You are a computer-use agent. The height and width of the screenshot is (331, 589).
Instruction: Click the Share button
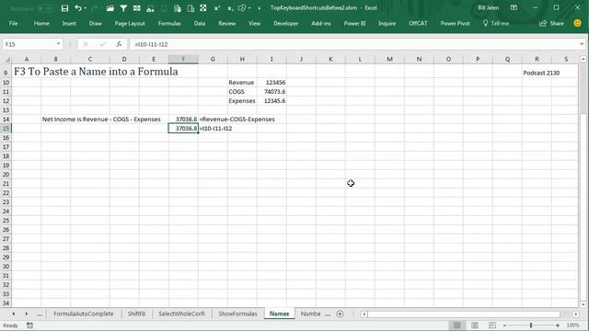(x=551, y=23)
